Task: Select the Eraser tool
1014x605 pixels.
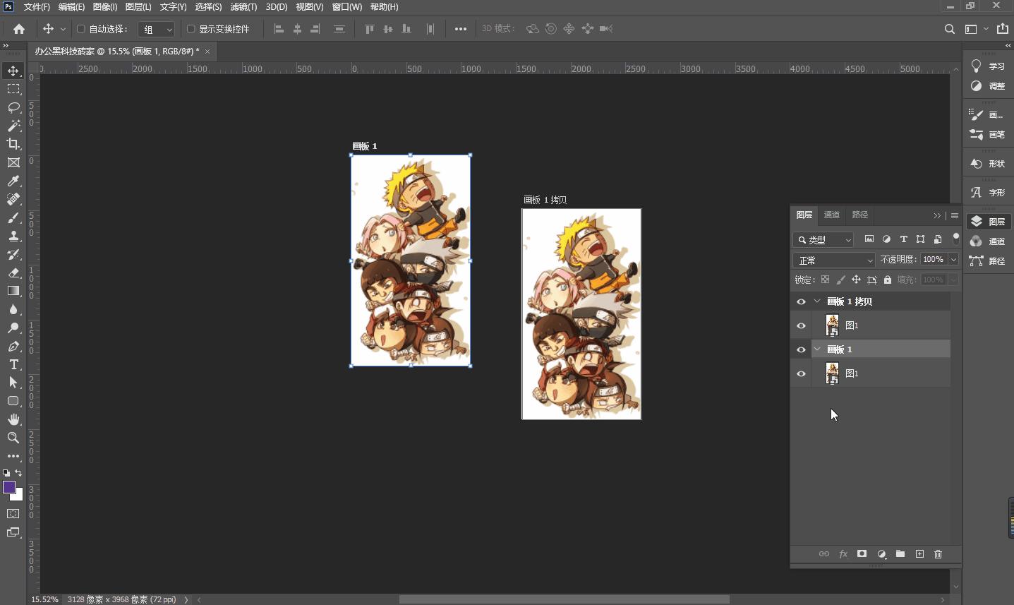Action: [13, 272]
